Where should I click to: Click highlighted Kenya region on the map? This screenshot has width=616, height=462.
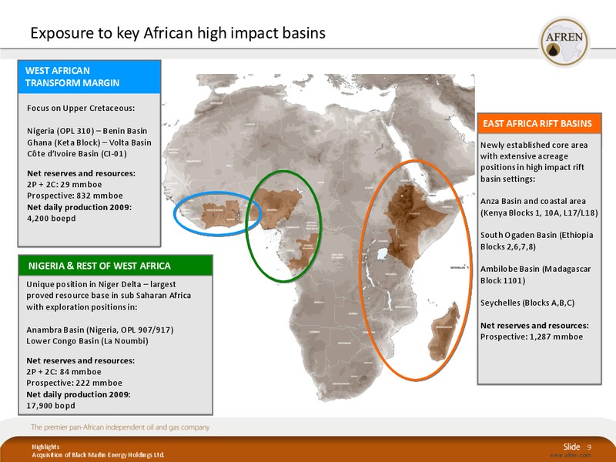[403, 248]
